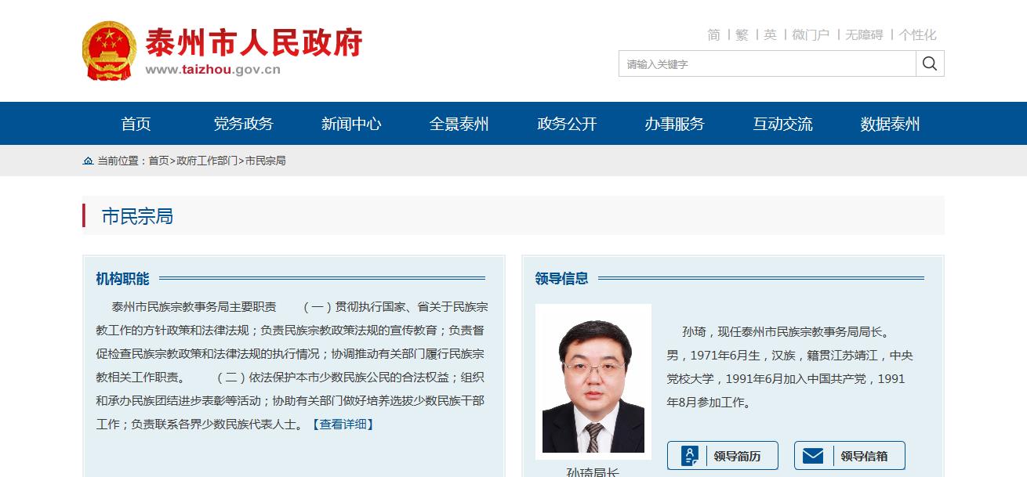This screenshot has width=1027, height=477.
Task: Switch to simplified Chinese 简 link
Action: [713, 34]
